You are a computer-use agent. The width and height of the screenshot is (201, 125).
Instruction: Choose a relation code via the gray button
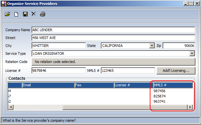[x=113, y=62]
